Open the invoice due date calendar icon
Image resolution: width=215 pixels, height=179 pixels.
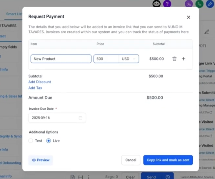(81, 118)
